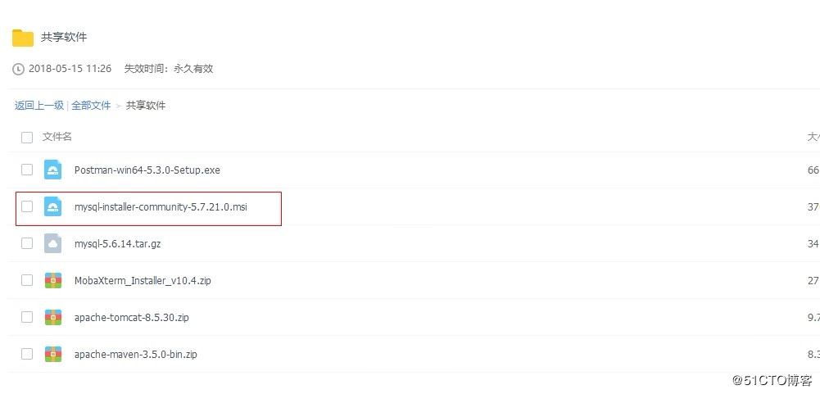Open apache-maven-3.5.0-bin.zip file name
The height and width of the screenshot is (394, 820).
tap(135, 355)
